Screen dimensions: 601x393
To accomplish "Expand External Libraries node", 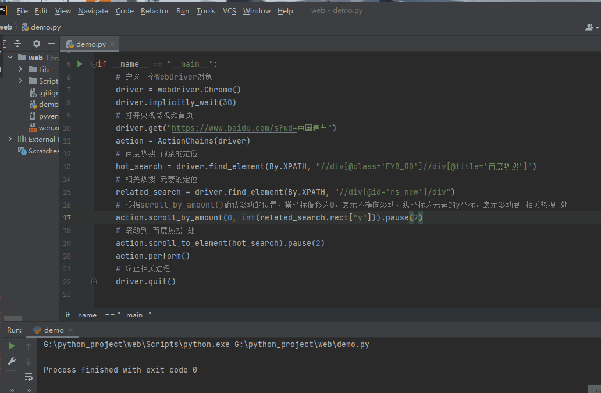I will pos(10,139).
